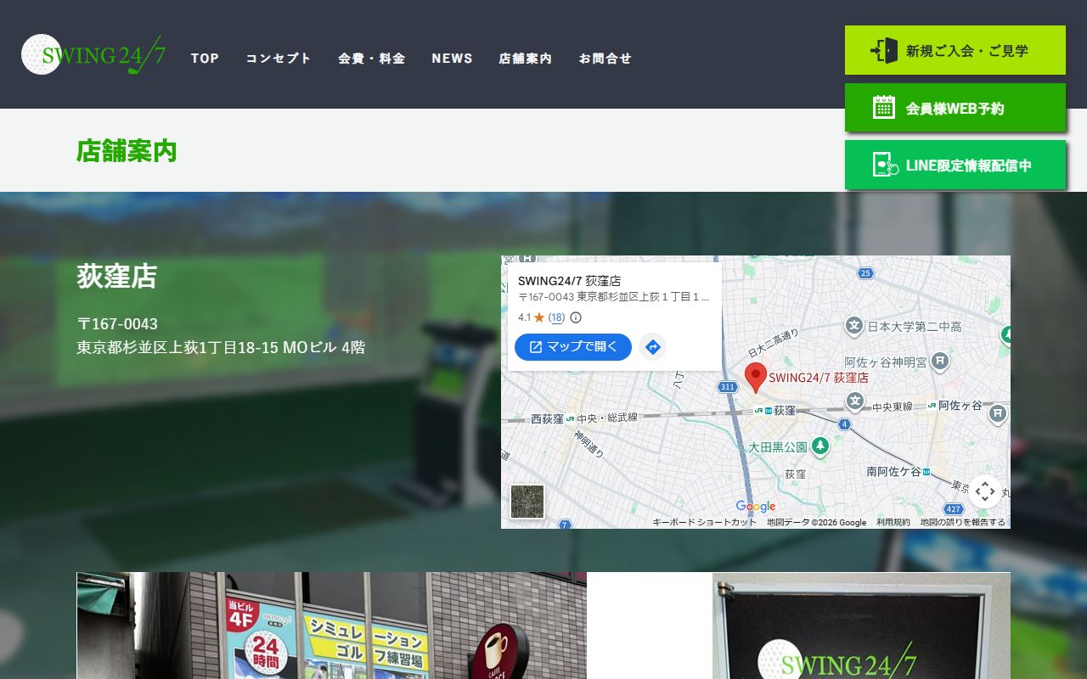1087x679 pixels.
Task: Click the 荻窪 station label on the map
Action: 785,410
